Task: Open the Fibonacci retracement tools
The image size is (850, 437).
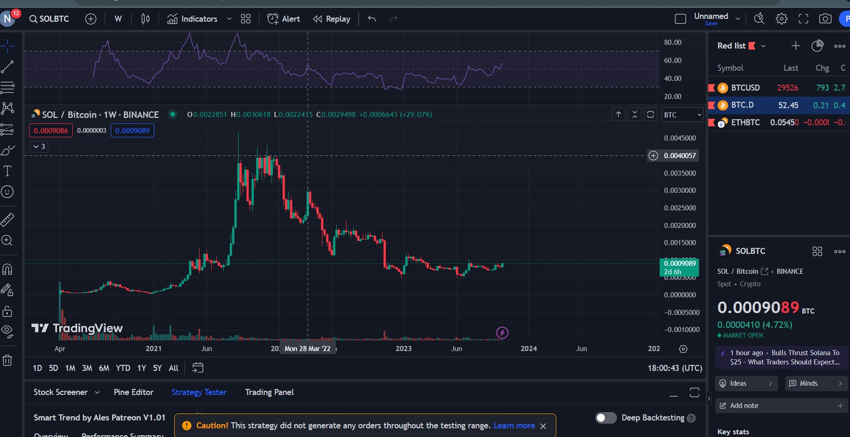Action: tap(7, 87)
